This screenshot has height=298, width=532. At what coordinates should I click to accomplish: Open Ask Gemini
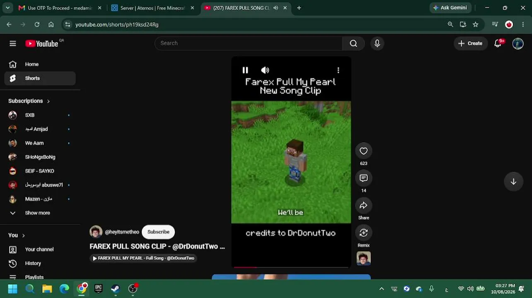[x=450, y=8]
